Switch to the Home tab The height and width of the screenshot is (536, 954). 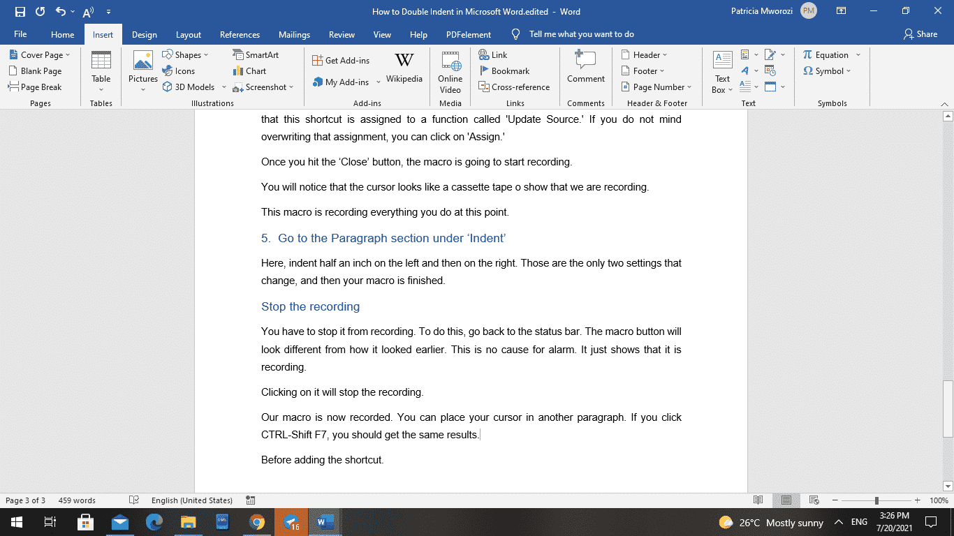(x=62, y=34)
